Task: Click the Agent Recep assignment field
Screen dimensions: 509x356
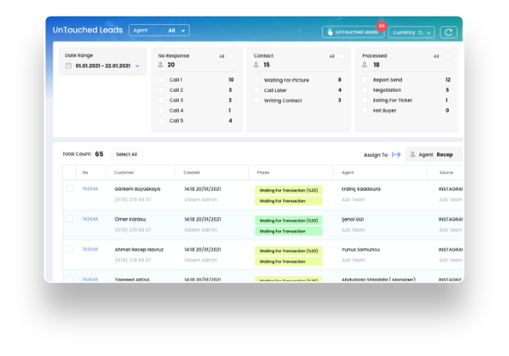Action: pos(435,155)
